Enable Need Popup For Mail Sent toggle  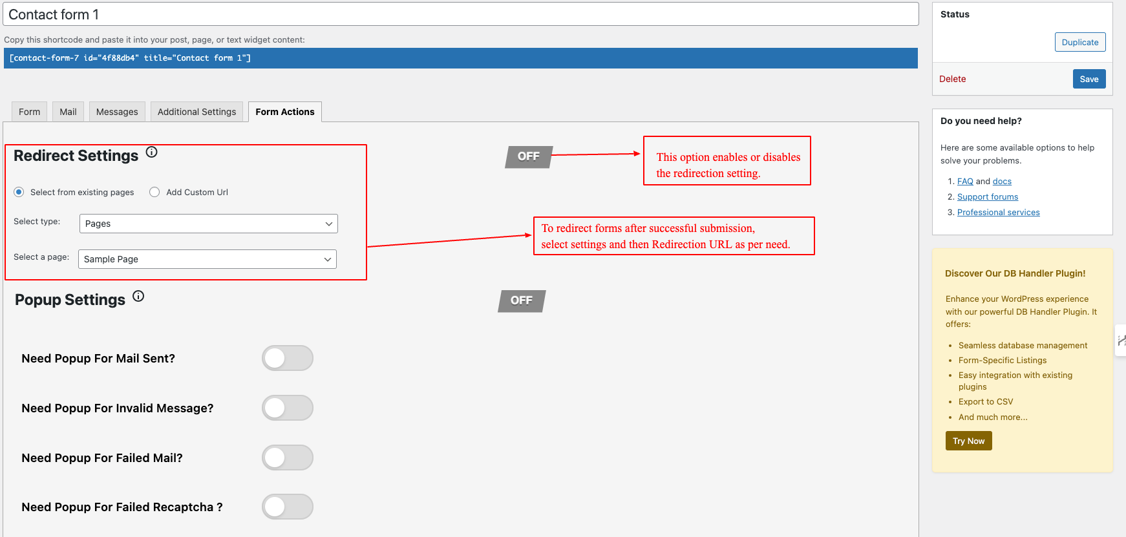coord(288,358)
